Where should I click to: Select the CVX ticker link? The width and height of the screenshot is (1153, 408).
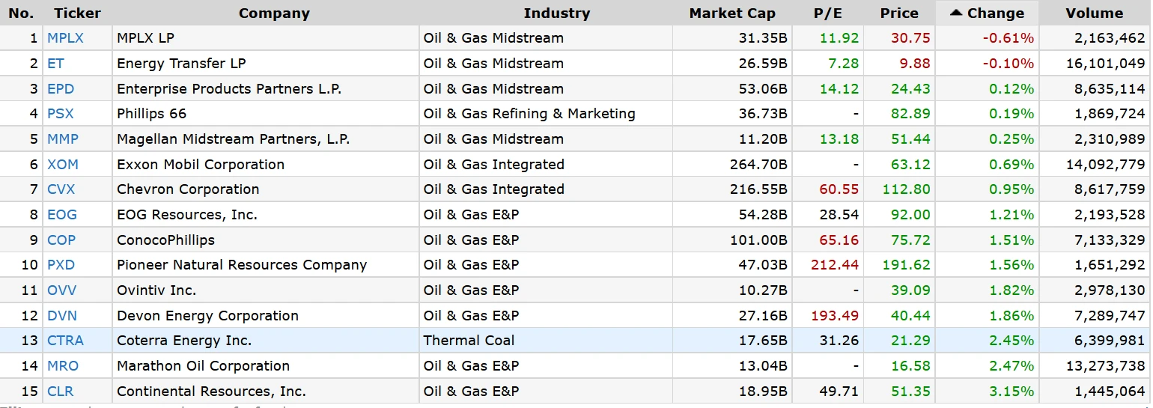tap(61, 189)
